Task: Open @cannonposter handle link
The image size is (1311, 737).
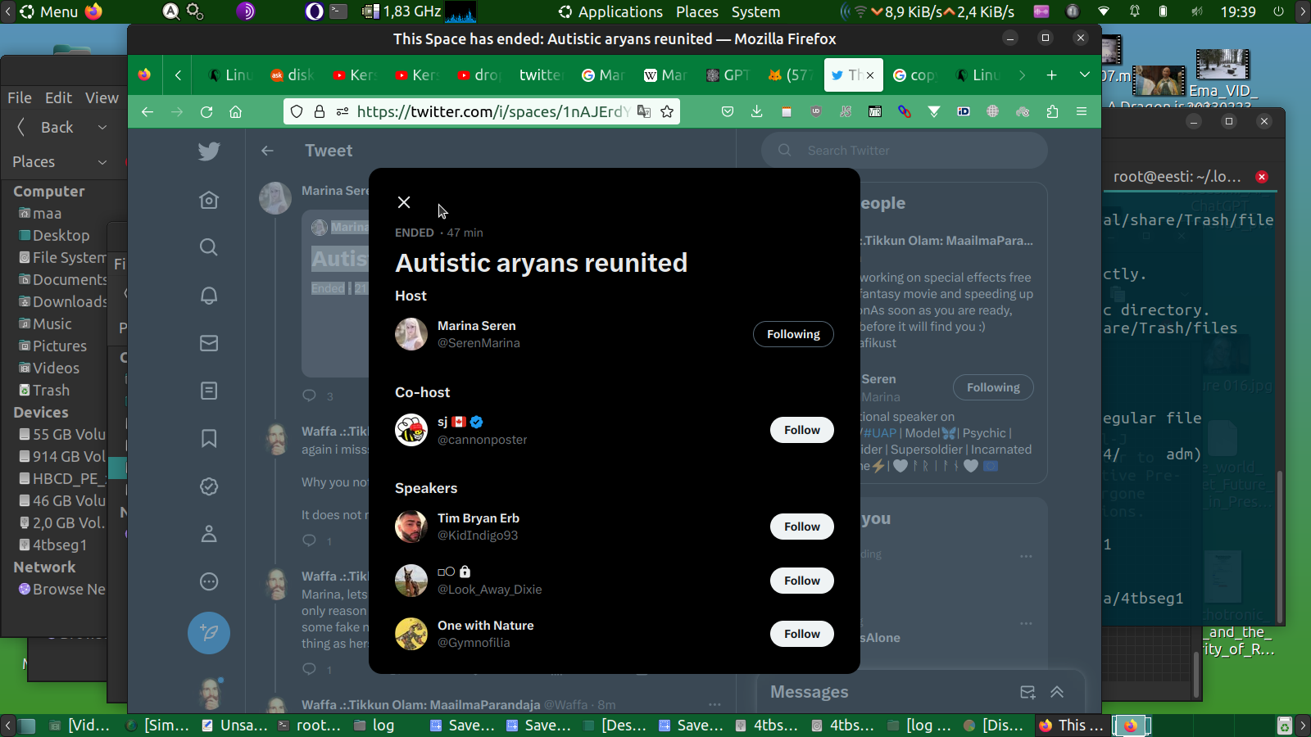Action: (483, 440)
